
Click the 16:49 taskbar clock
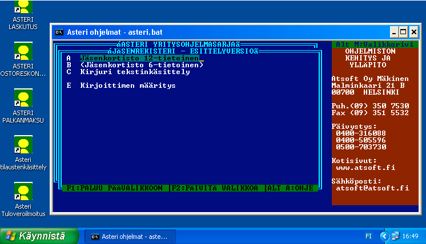pyautogui.click(x=410, y=236)
